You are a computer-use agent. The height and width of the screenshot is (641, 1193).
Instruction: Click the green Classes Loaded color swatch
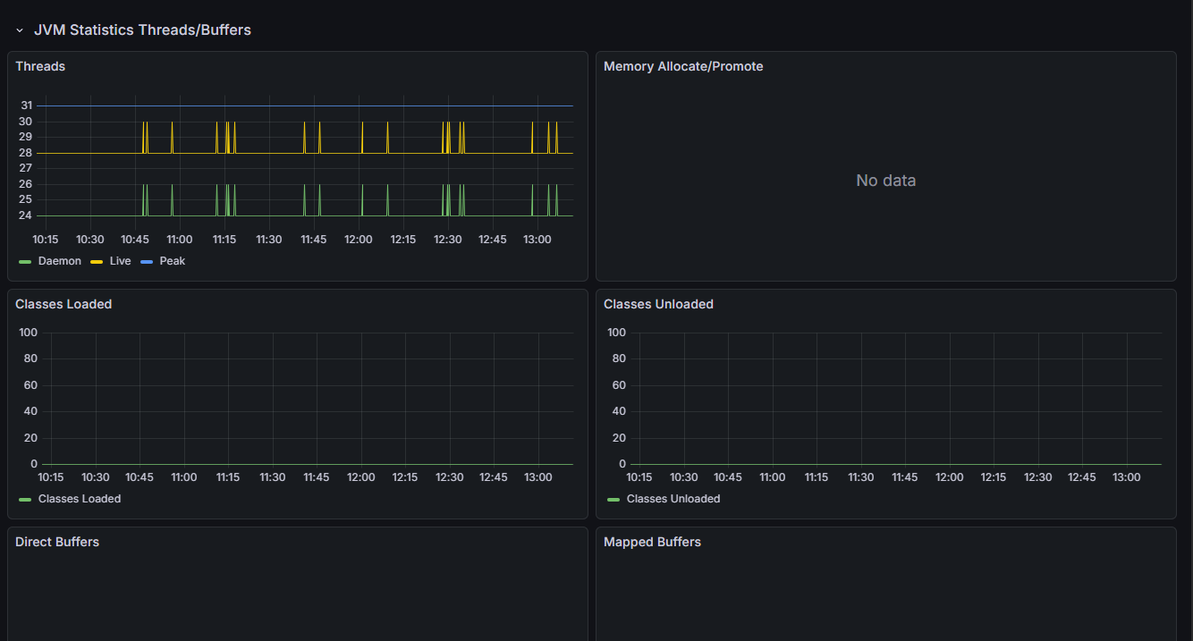(25, 499)
